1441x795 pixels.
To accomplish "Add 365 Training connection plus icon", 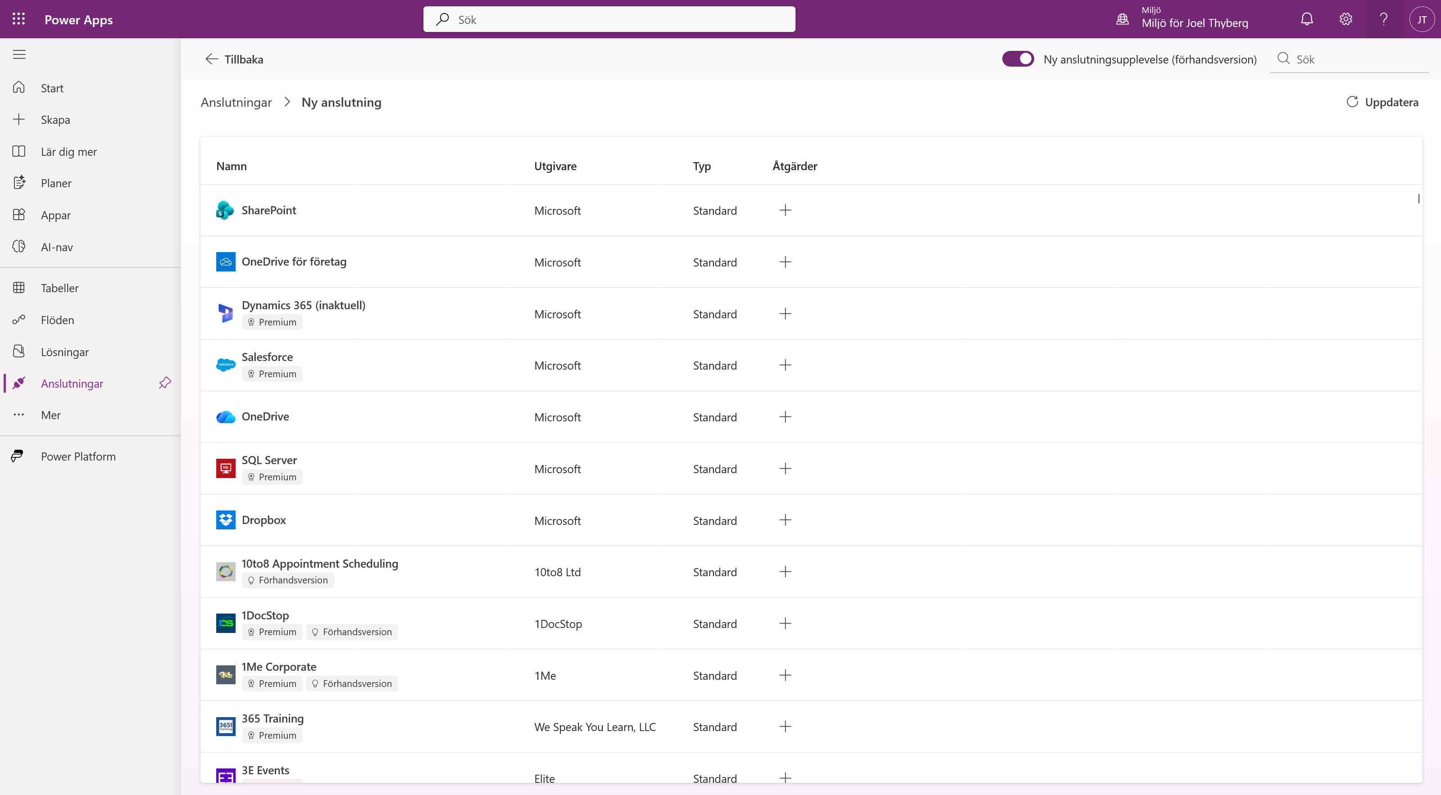I will (786, 726).
